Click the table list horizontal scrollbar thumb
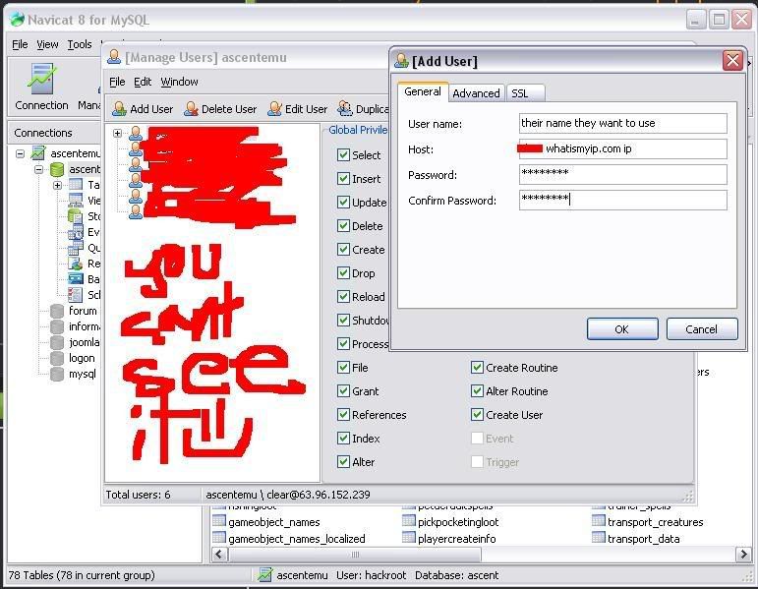This screenshot has height=589, width=758. (354, 555)
